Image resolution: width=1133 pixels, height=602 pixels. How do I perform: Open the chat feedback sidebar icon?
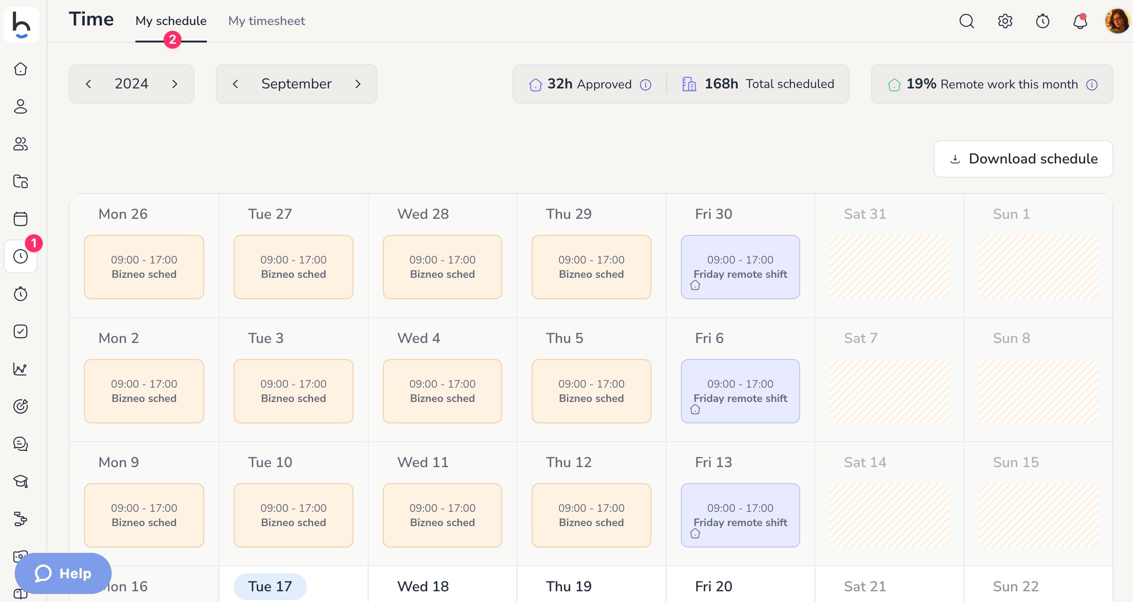coord(21,444)
